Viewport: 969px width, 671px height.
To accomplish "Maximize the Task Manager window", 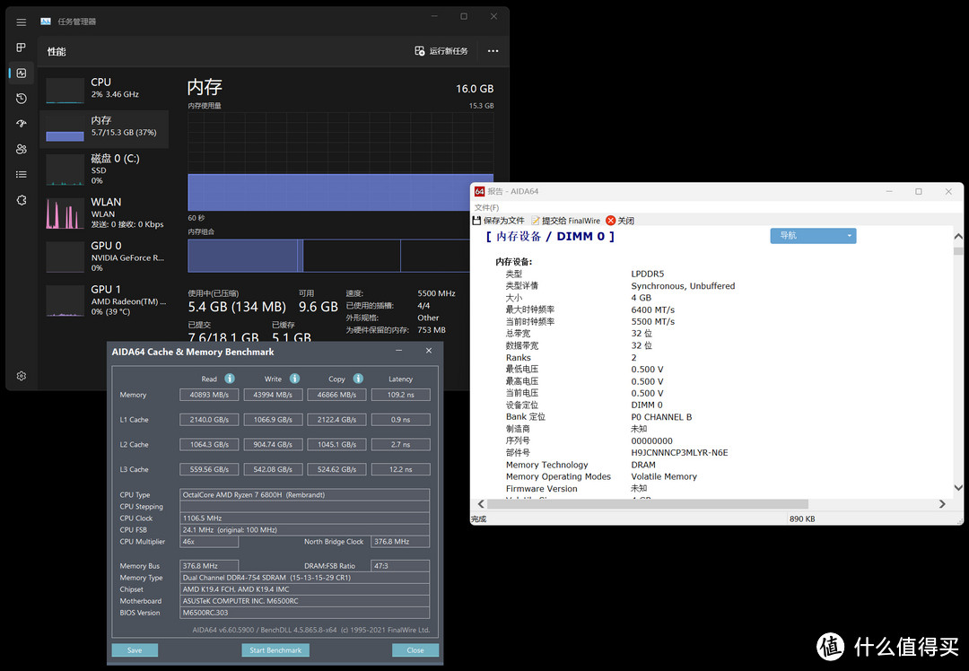I will click(464, 17).
